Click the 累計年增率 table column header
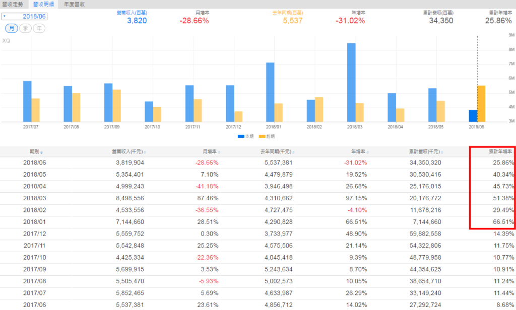Viewport: 516px width, 310px height. [500, 151]
